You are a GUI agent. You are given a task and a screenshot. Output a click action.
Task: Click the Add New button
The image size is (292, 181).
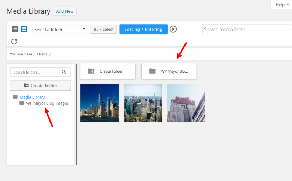pos(64,11)
